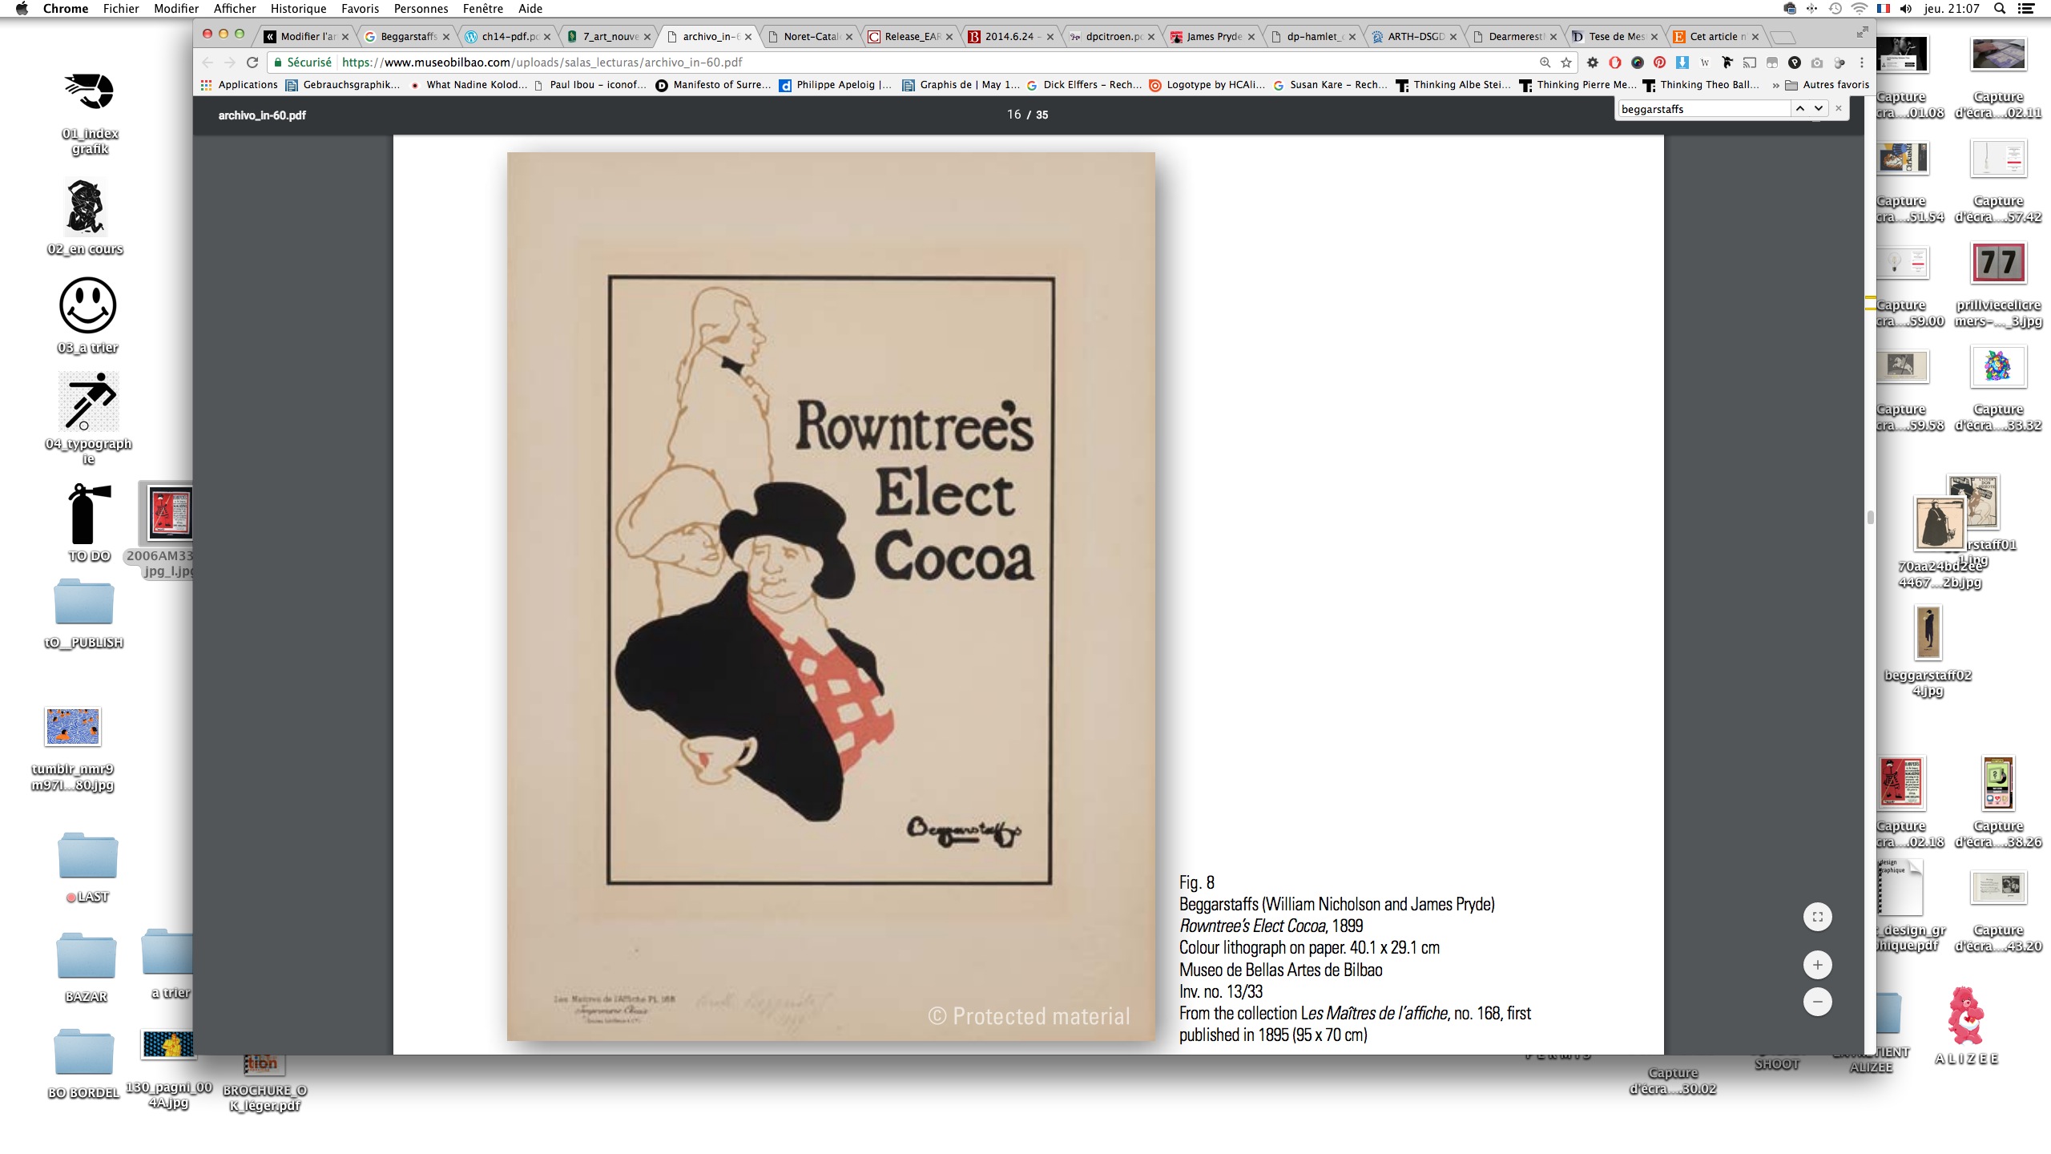Open Gebrauchsgraphik bookmark

pos(343,85)
